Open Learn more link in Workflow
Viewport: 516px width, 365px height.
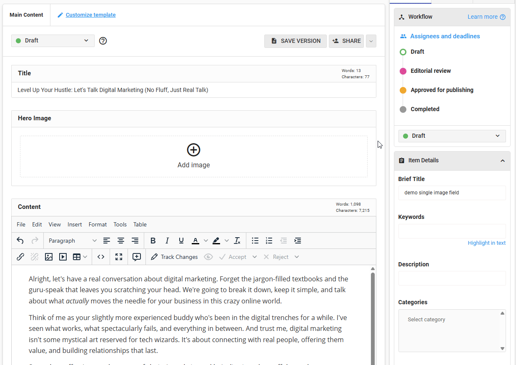coord(486,17)
